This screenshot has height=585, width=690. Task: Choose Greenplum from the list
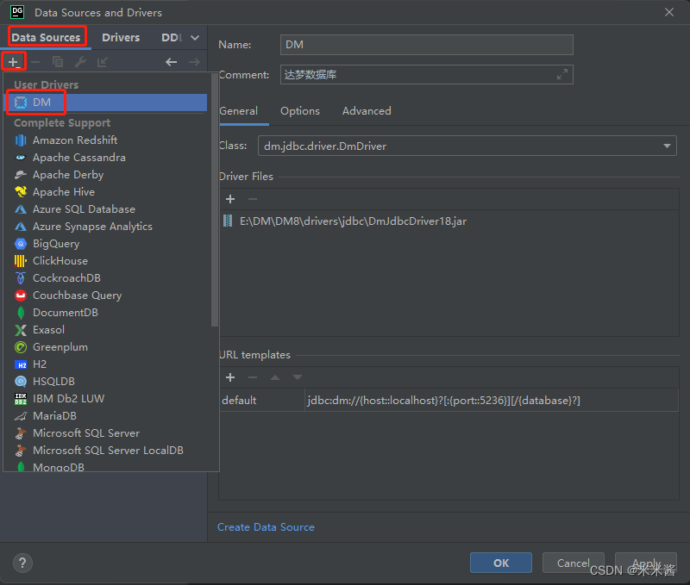click(x=105, y=347)
